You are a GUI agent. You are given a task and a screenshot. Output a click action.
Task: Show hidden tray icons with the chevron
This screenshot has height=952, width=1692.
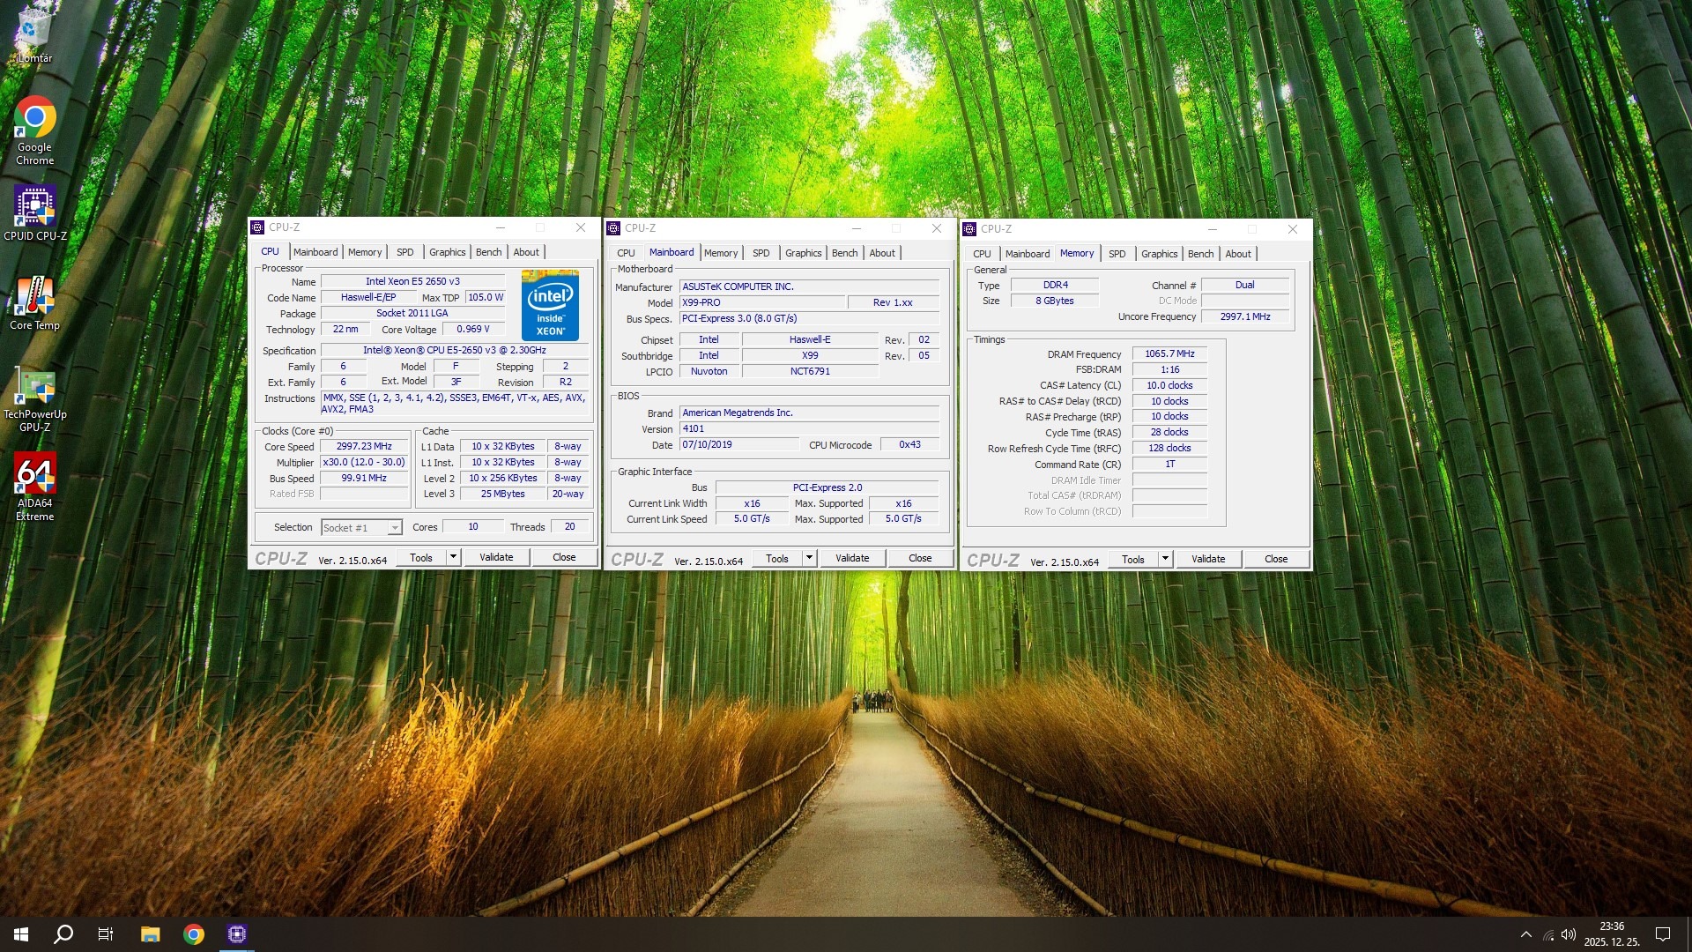(1525, 934)
